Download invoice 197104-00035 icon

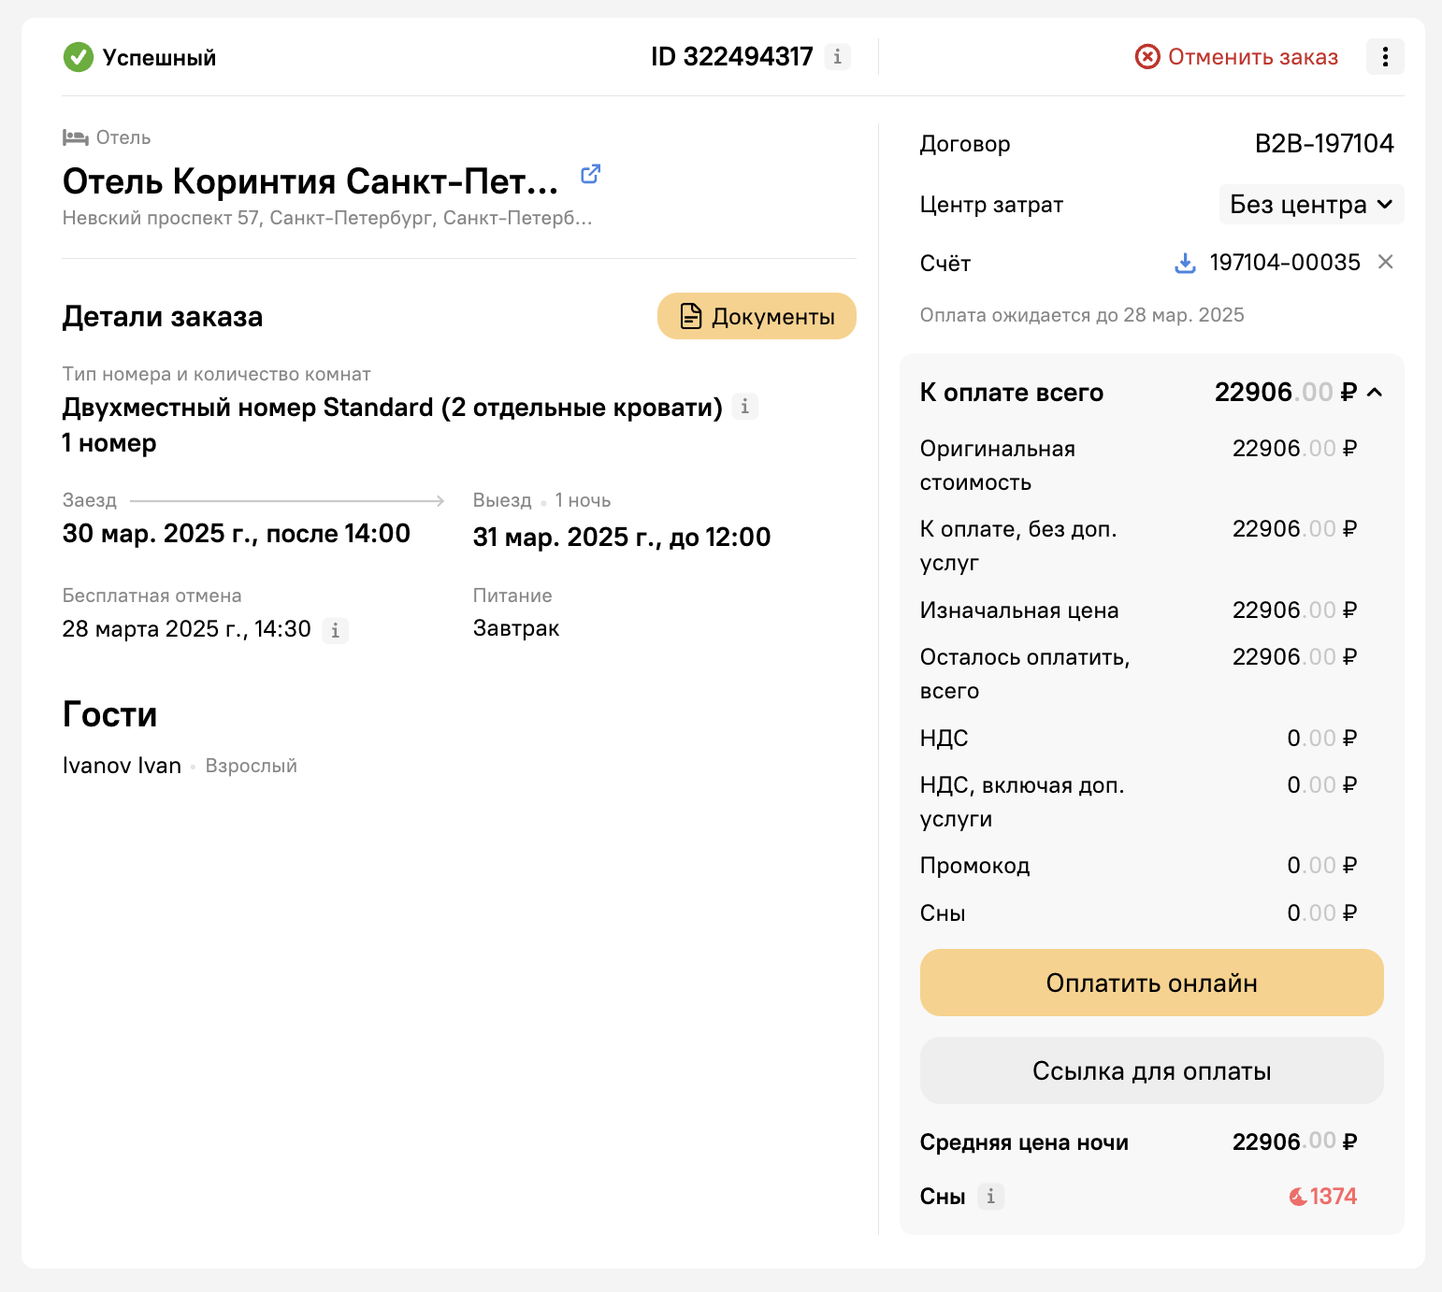1185,263
